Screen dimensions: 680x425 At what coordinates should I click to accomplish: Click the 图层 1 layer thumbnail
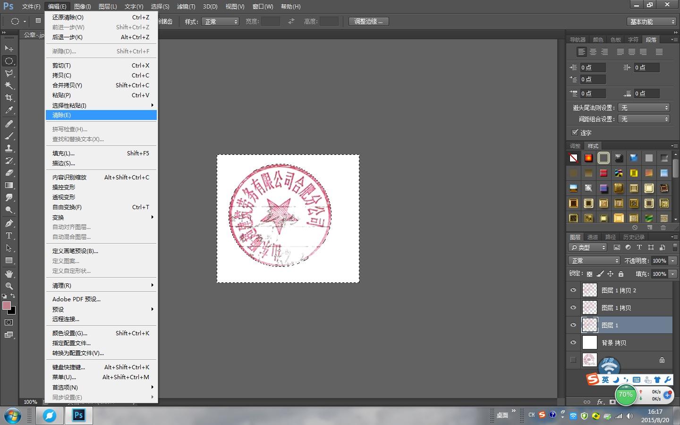click(x=590, y=325)
